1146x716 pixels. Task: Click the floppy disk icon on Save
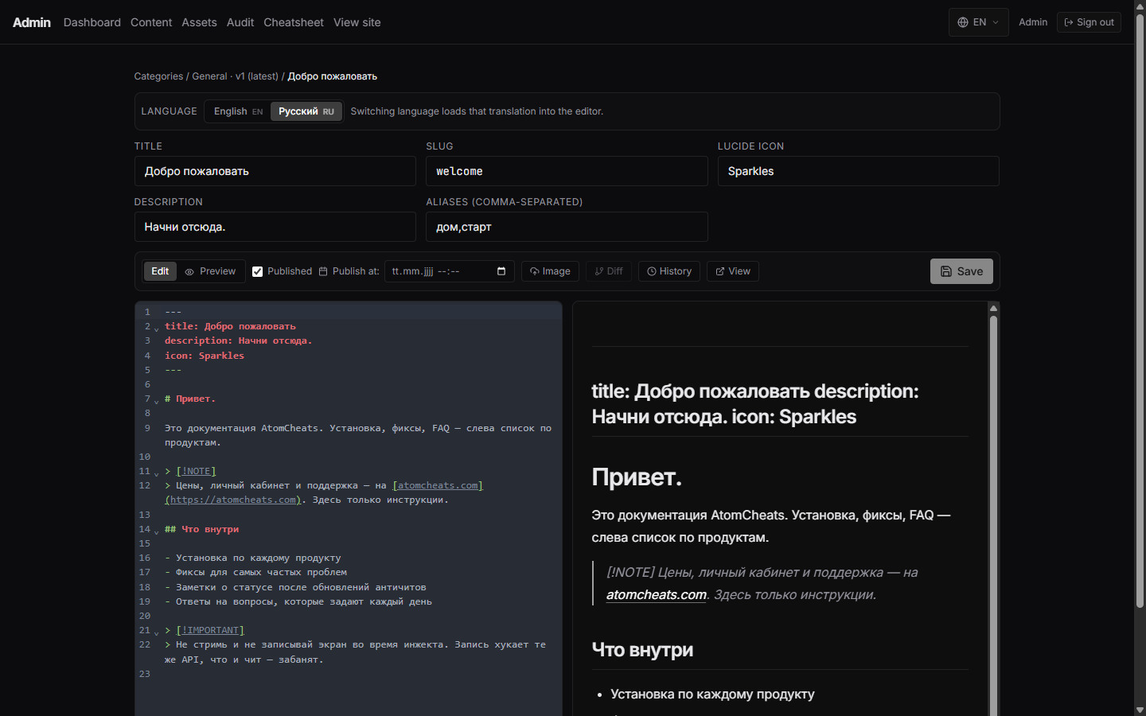(946, 271)
